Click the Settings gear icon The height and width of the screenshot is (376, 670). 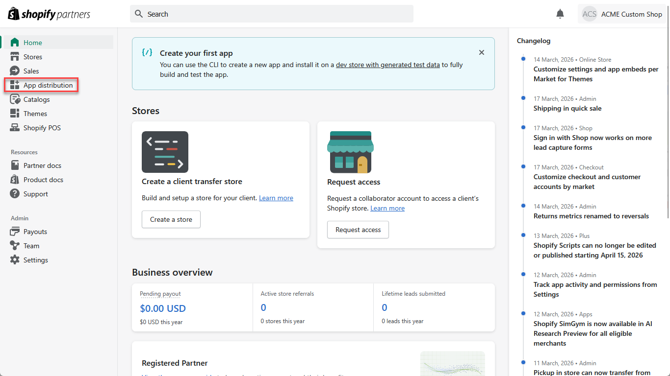15,260
